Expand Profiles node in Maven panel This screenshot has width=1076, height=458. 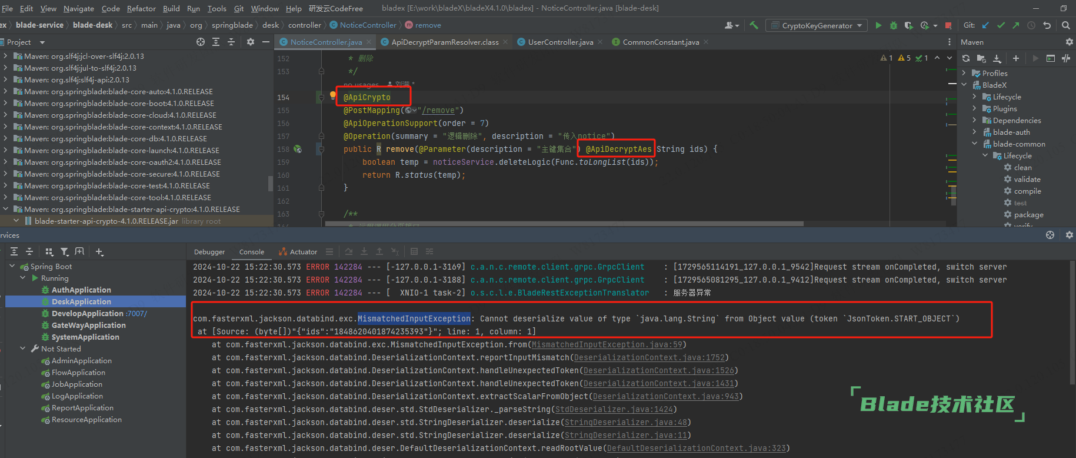(964, 73)
